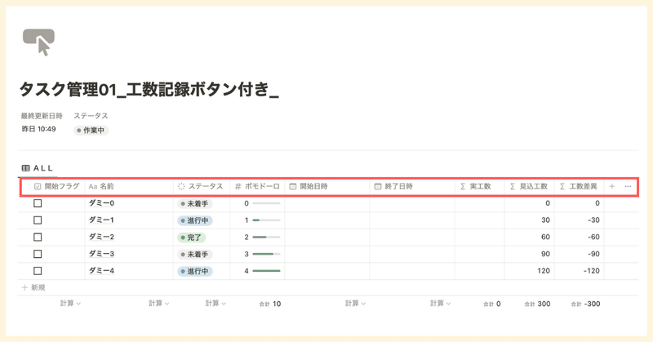653x342 pixels.
Task: Open the ALL table view tab
Action: coord(38,168)
